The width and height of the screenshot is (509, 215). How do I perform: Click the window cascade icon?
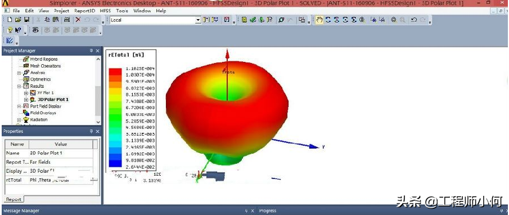click(x=302, y=20)
